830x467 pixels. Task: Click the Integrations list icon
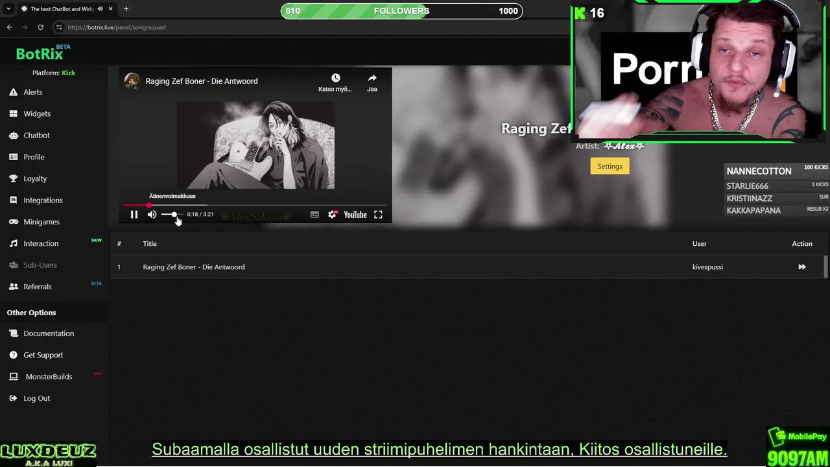tap(14, 200)
